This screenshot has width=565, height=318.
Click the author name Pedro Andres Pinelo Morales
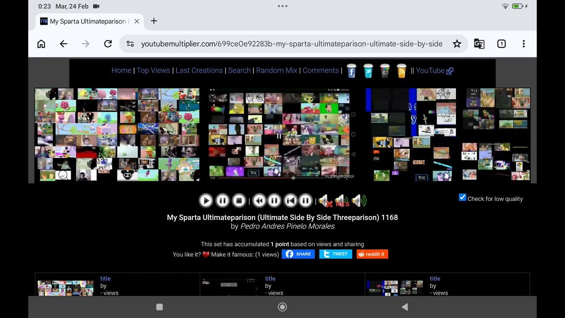click(287, 226)
